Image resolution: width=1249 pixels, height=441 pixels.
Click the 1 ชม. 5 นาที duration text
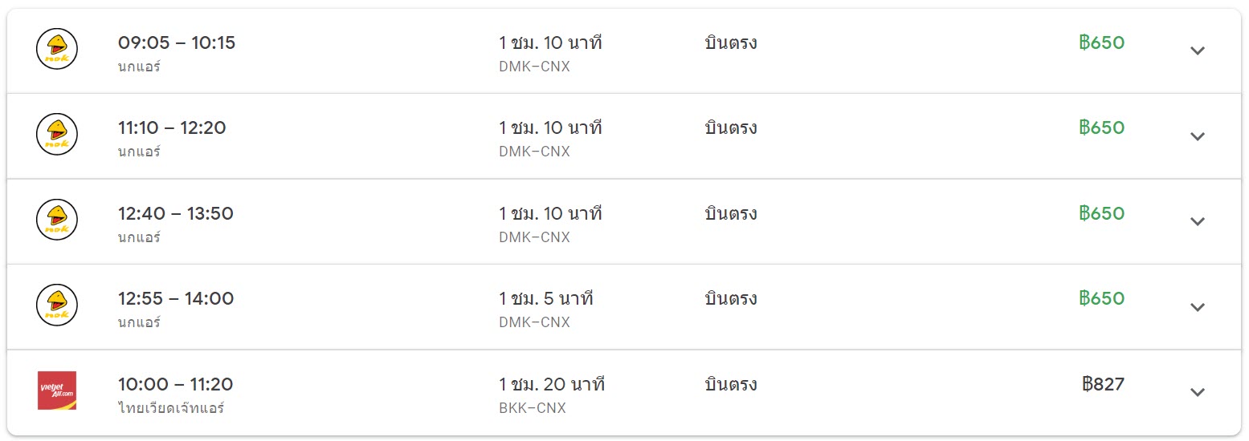545,299
